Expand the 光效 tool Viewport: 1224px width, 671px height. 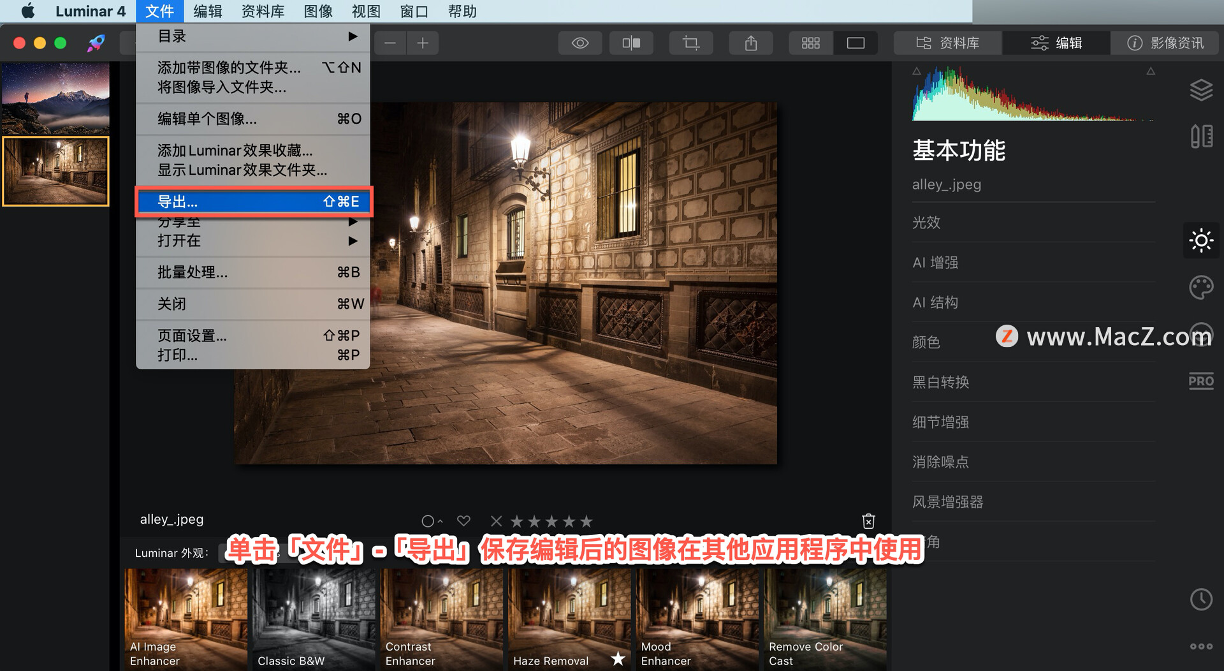(x=1033, y=223)
